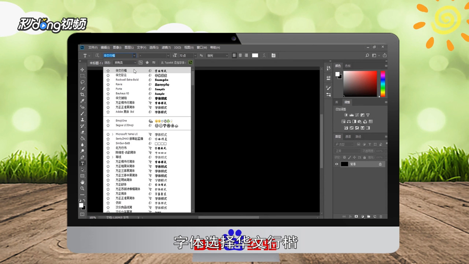Viewport: 469px width, 264px height.
Task: Click the hue spectrum slider
Action: click(x=383, y=84)
